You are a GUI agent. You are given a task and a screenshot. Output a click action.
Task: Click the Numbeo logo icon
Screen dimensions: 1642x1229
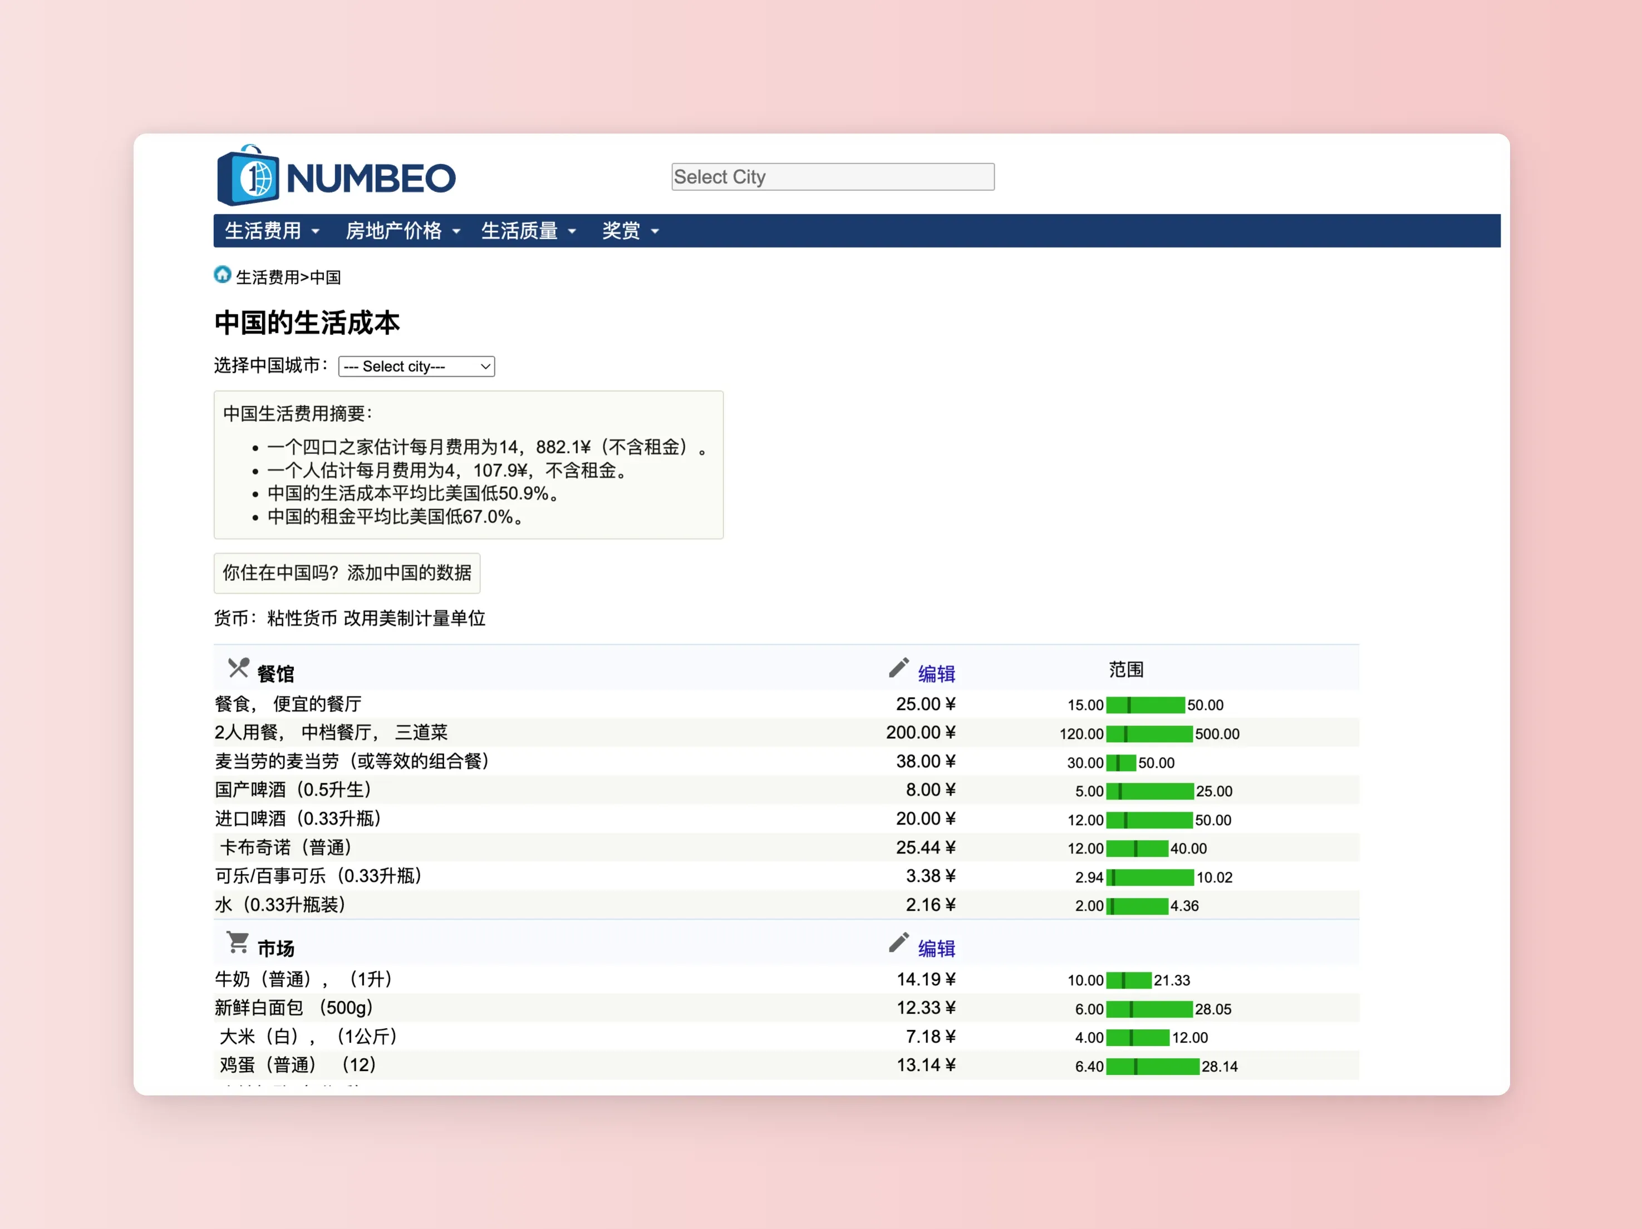point(248,176)
